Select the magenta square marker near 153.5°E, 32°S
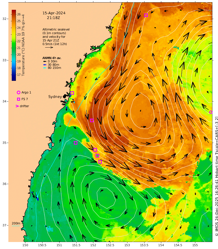218x249 pixels. point(146,15)
